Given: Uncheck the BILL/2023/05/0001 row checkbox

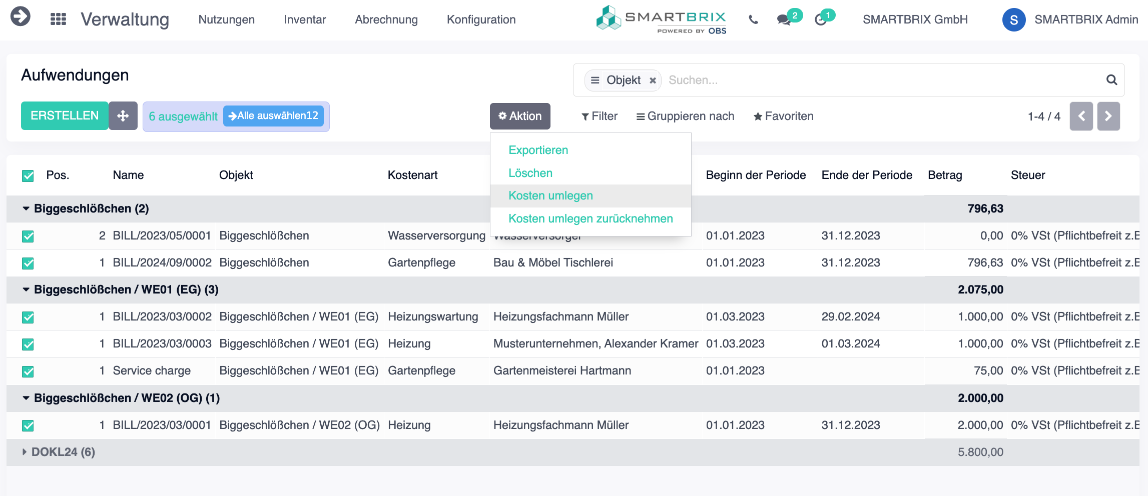Looking at the screenshot, I should click(28, 236).
